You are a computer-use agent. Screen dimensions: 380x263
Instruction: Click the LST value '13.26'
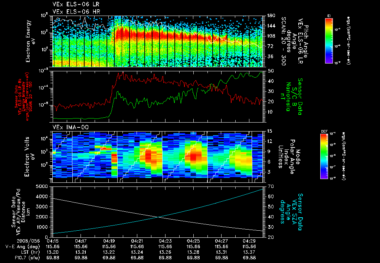tap(165, 252)
